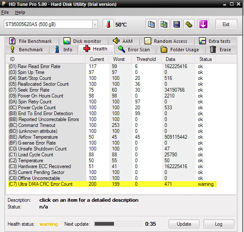The width and height of the screenshot is (244, 232).
Task: Select the (C3) Hardware ECC Recovered row
Action: coord(112,166)
